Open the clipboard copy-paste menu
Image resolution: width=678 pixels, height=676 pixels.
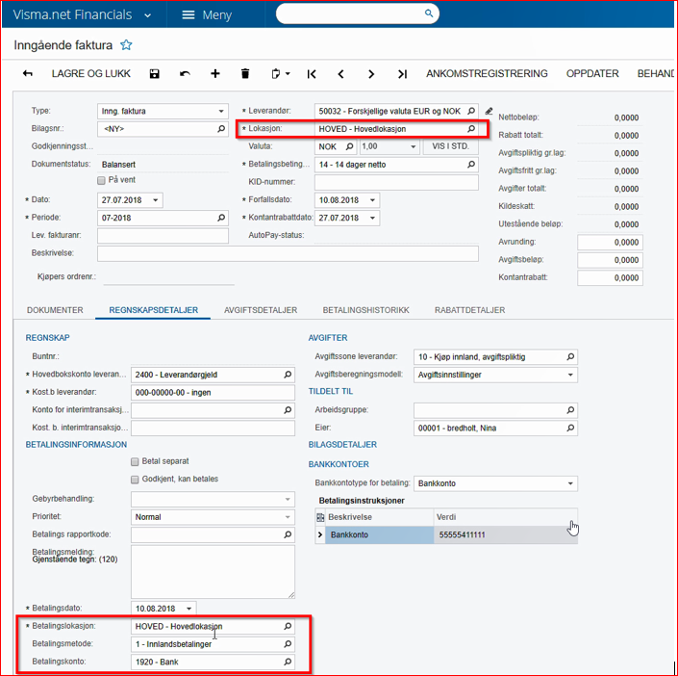280,74
